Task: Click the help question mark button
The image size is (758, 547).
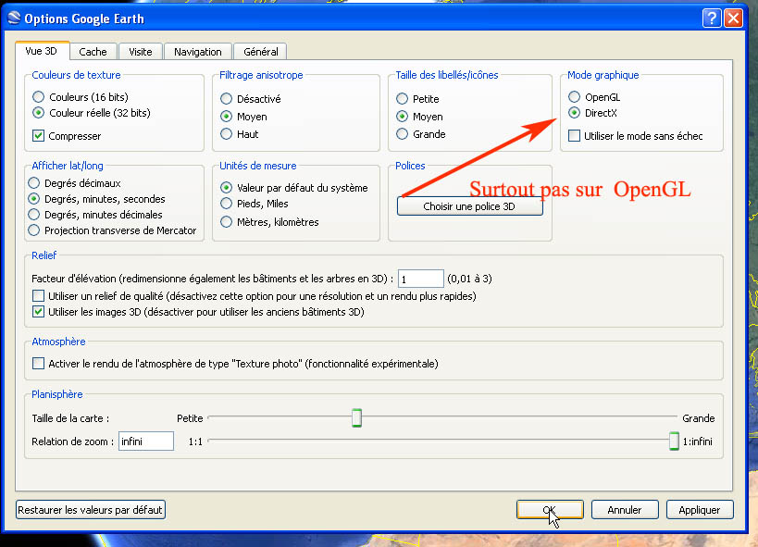Action: point(712,19)
